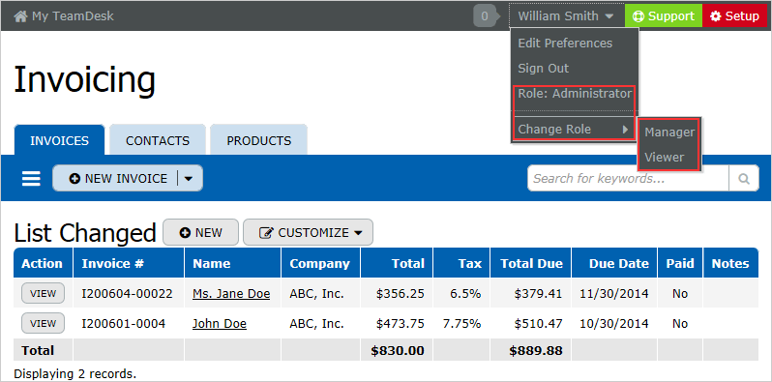Click the $830.00 summary total

pyautogui.click(x=398, y=350)
